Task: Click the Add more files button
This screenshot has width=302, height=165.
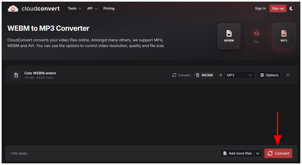Action: point(237,153)
